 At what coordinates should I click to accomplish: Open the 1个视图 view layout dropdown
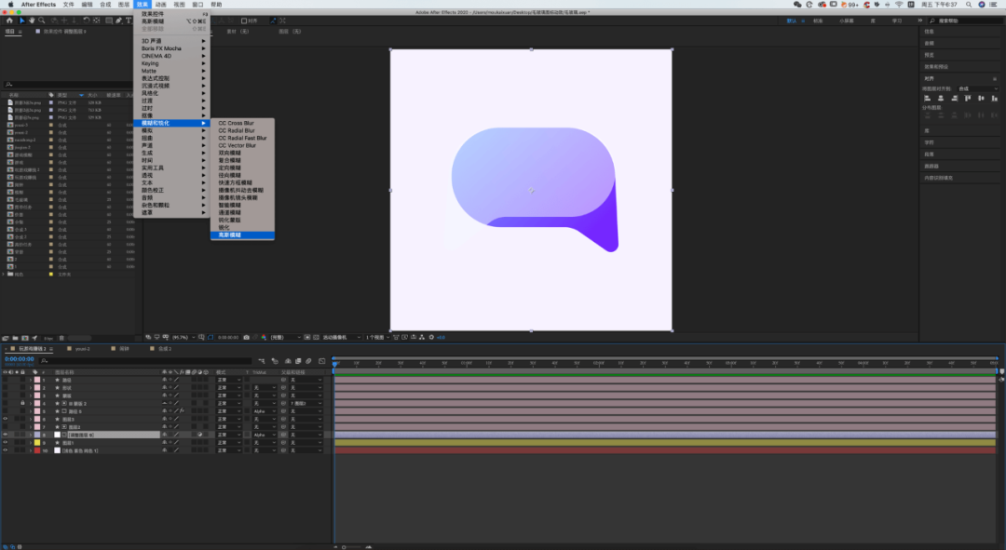pos(376,337)
